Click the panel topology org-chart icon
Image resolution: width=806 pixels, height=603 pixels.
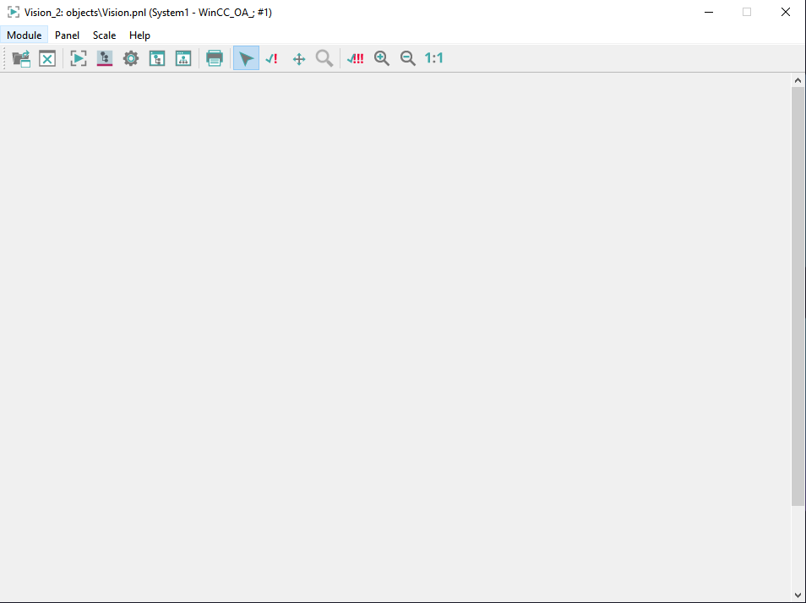183,58
